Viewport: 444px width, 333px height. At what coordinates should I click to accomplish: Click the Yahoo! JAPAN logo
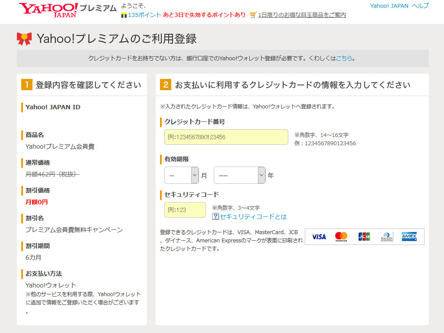tap(49, 10)
